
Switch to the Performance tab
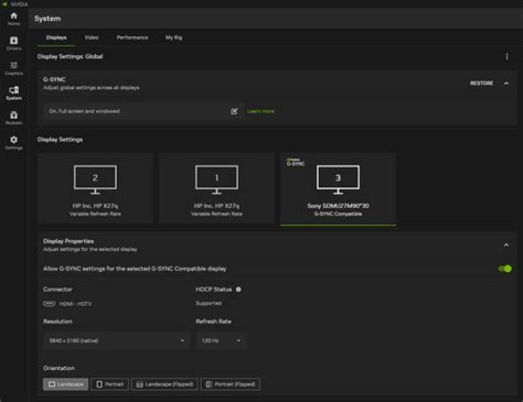(x=132, y=38)
